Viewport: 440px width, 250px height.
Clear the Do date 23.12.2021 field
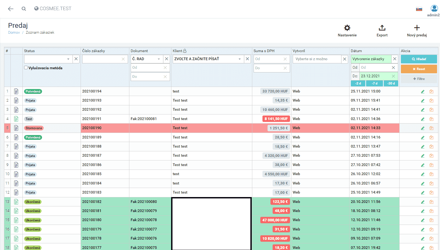pyautogui.click(x=393, y=76)
